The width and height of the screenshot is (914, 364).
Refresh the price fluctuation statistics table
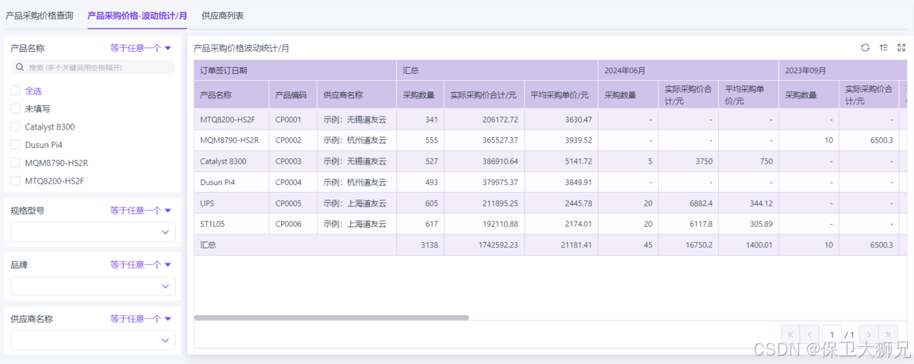click(865, 48)
